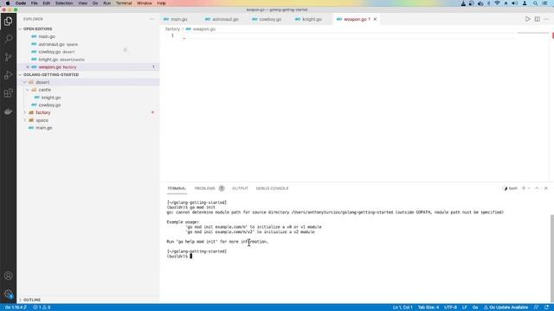
Task: Open macOS Spotlight search icon
Action: pos(535,3)
